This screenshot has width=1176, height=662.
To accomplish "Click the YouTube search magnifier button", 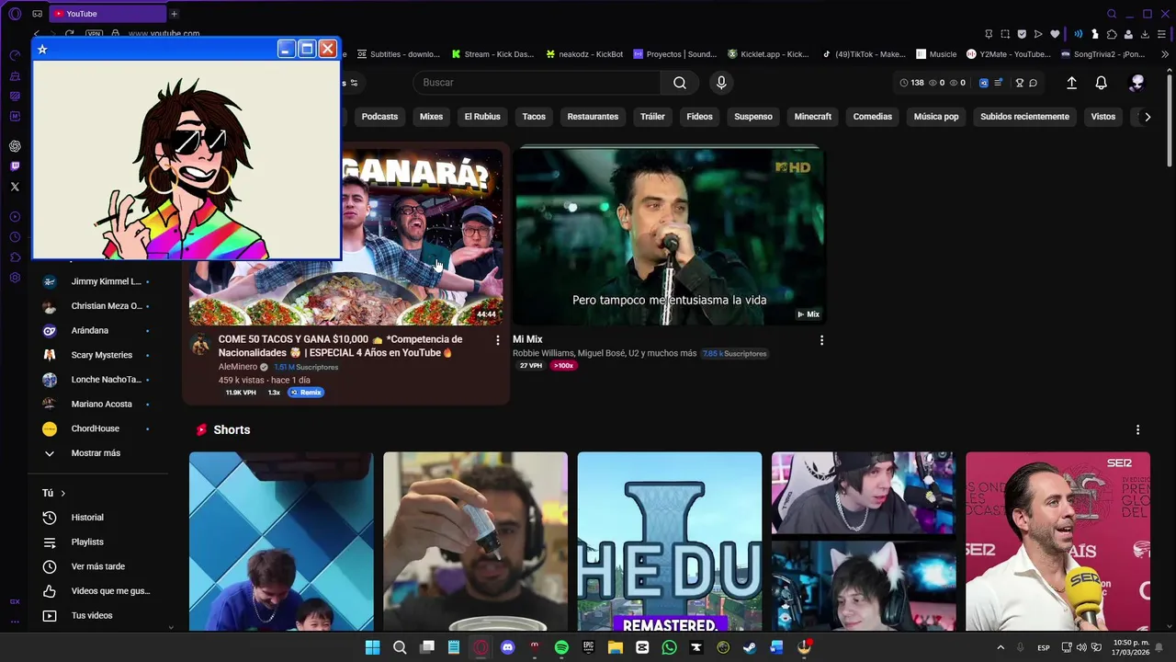I will coord(680,83).
